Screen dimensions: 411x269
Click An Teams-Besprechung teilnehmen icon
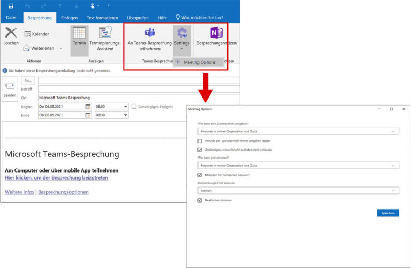[150, 33]
